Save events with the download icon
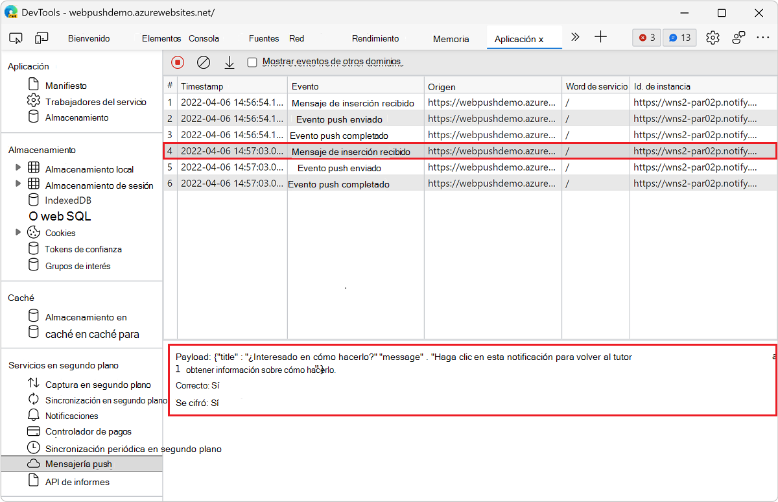The width and height of the screenshot is (778, 502). tap(229, 62)
